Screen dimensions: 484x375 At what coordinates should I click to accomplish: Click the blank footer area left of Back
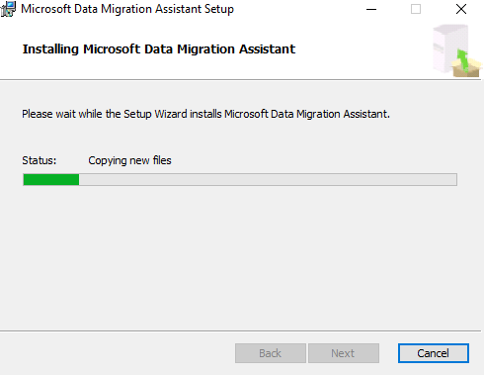tap(116, 353)
